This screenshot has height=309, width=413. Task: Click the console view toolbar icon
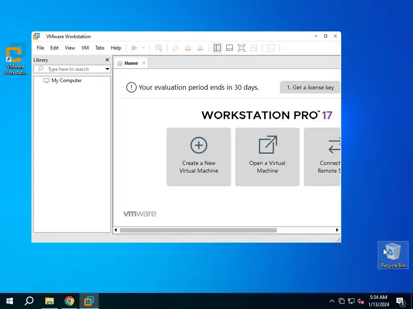271,48
